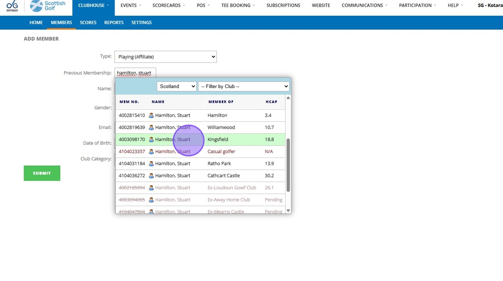Viewport: 503px width, 281px height.
Task: Open the Scotland country dropdown
Action: tap(176, 87)
